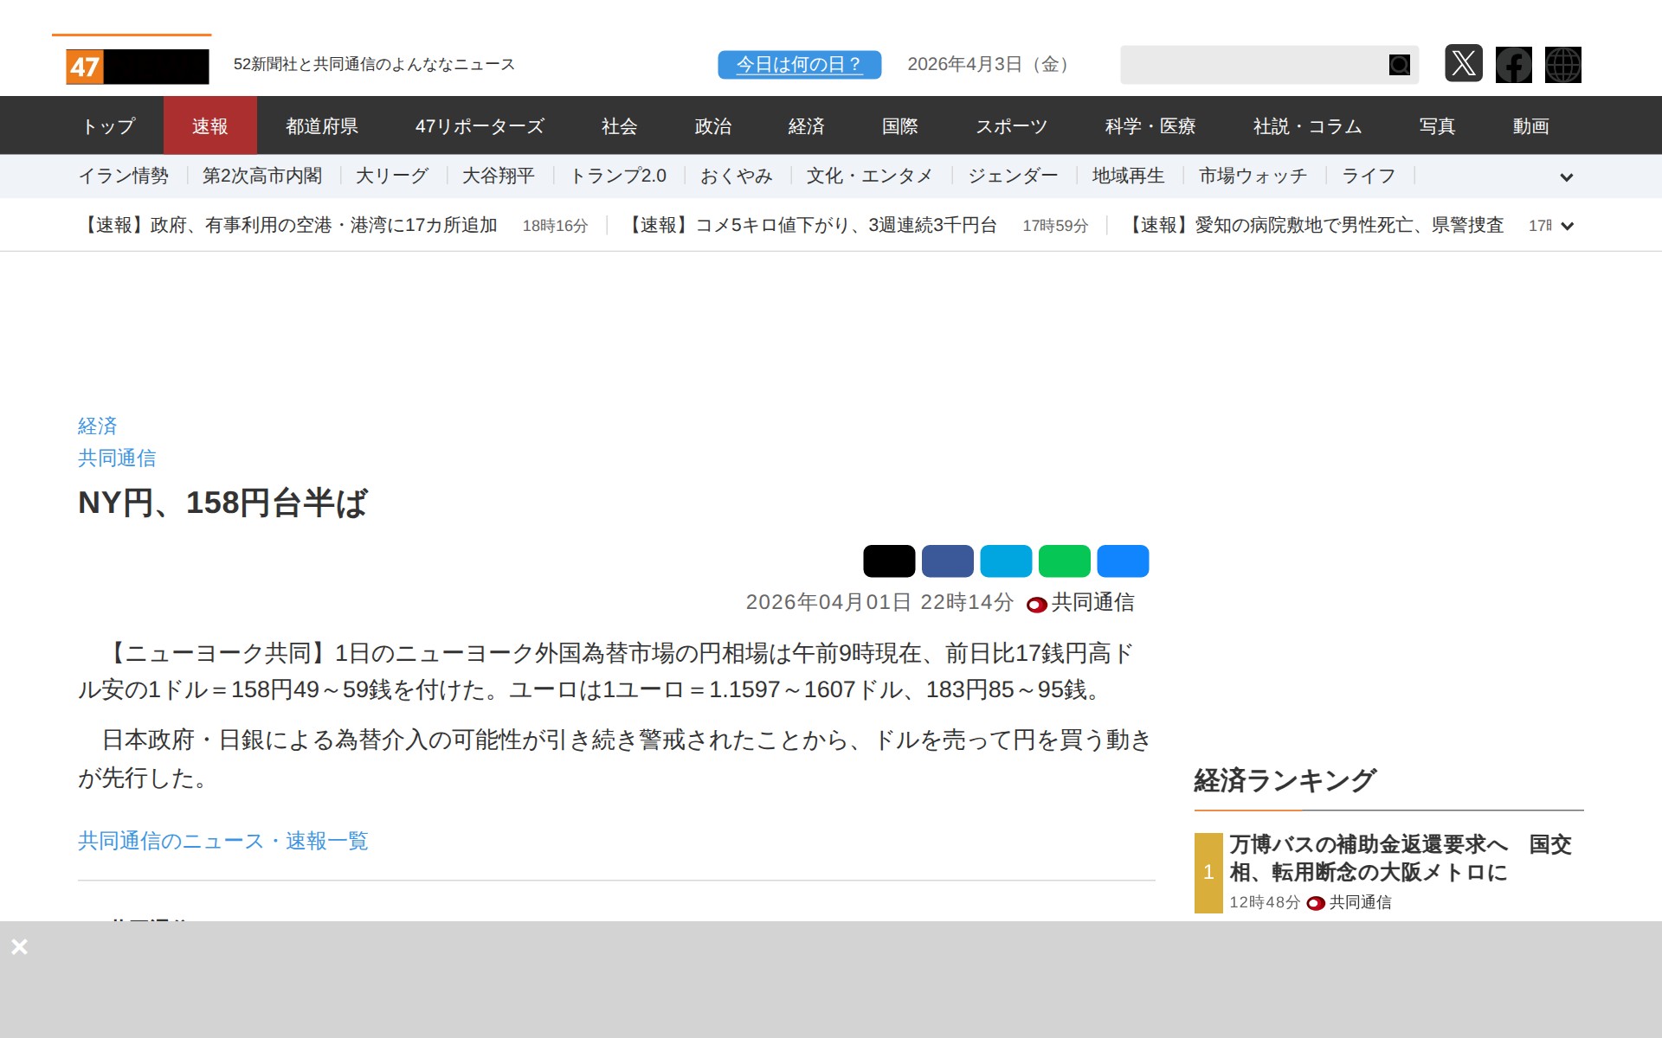
Task: Open 大谷翔平 topic link
Action: (x=498, y=176)
